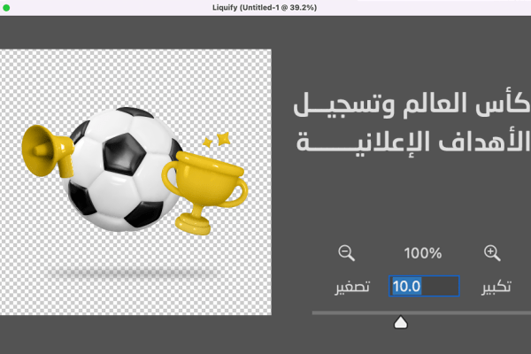
Task: Click the zoom out magnifier icon
Action: [346, 253]
